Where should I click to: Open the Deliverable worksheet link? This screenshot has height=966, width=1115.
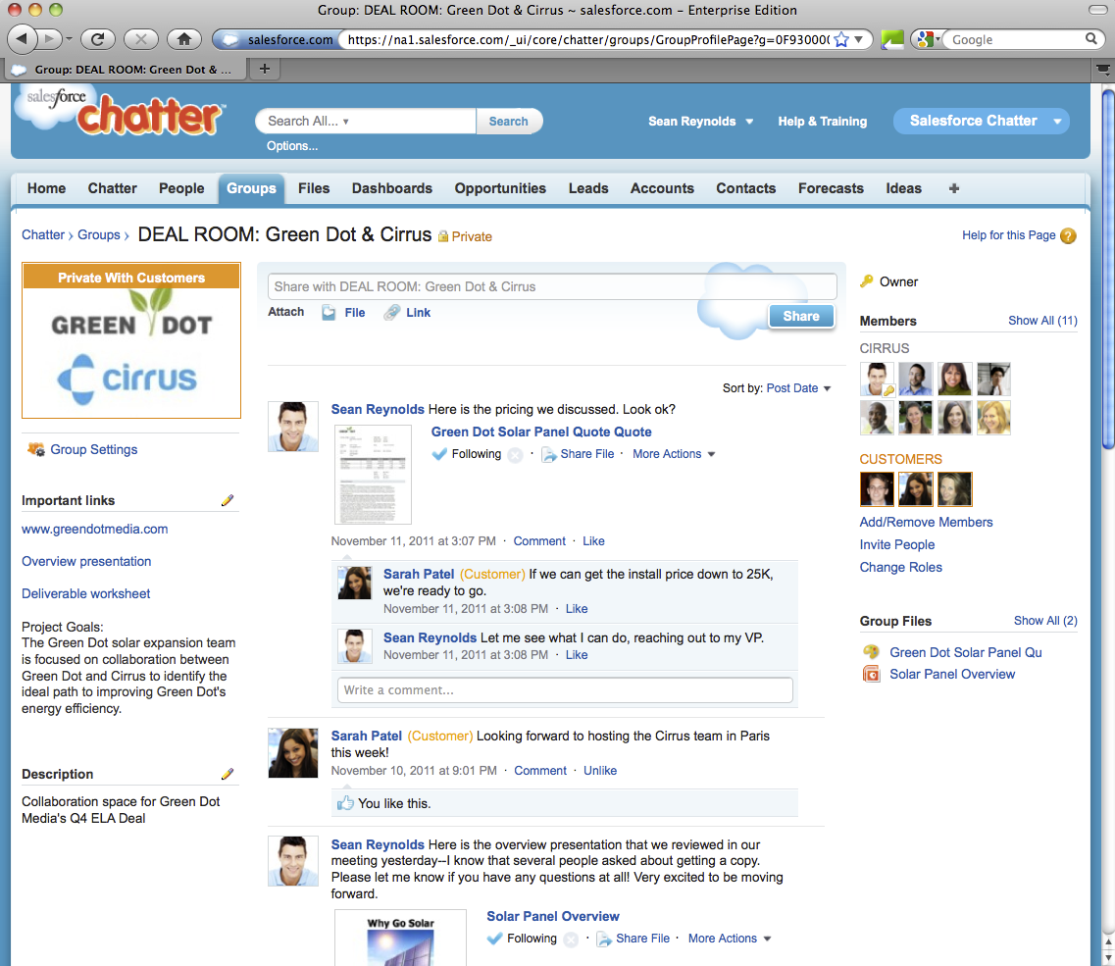pyautogui.click(x=85, y=594)
